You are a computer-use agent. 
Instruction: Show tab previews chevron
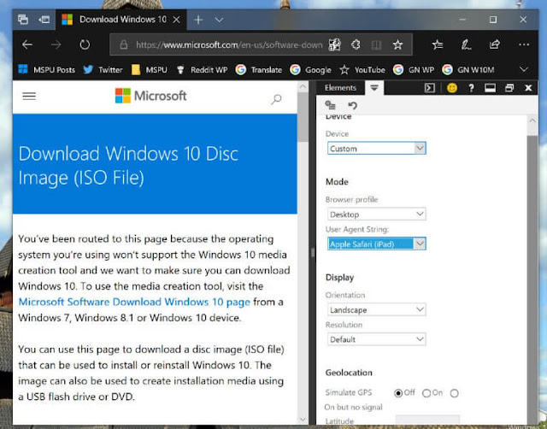pyautogui.click(x=219, y=20)
